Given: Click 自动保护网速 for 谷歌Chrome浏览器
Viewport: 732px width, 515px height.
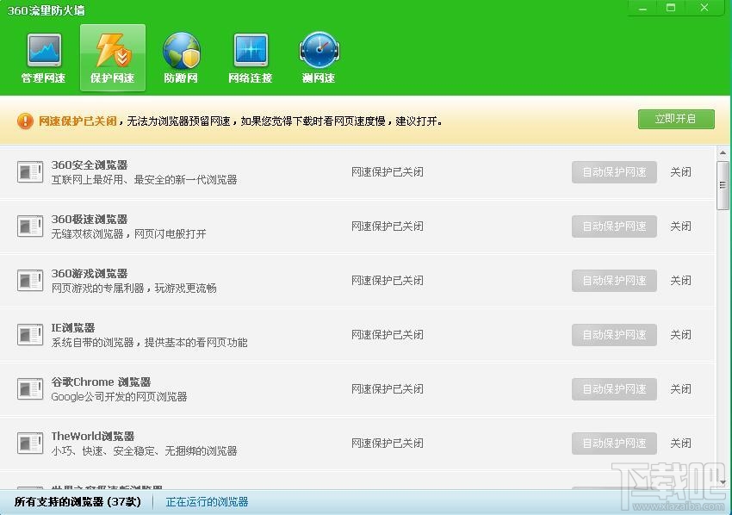Looking at the screenshot, I should 613,388.
